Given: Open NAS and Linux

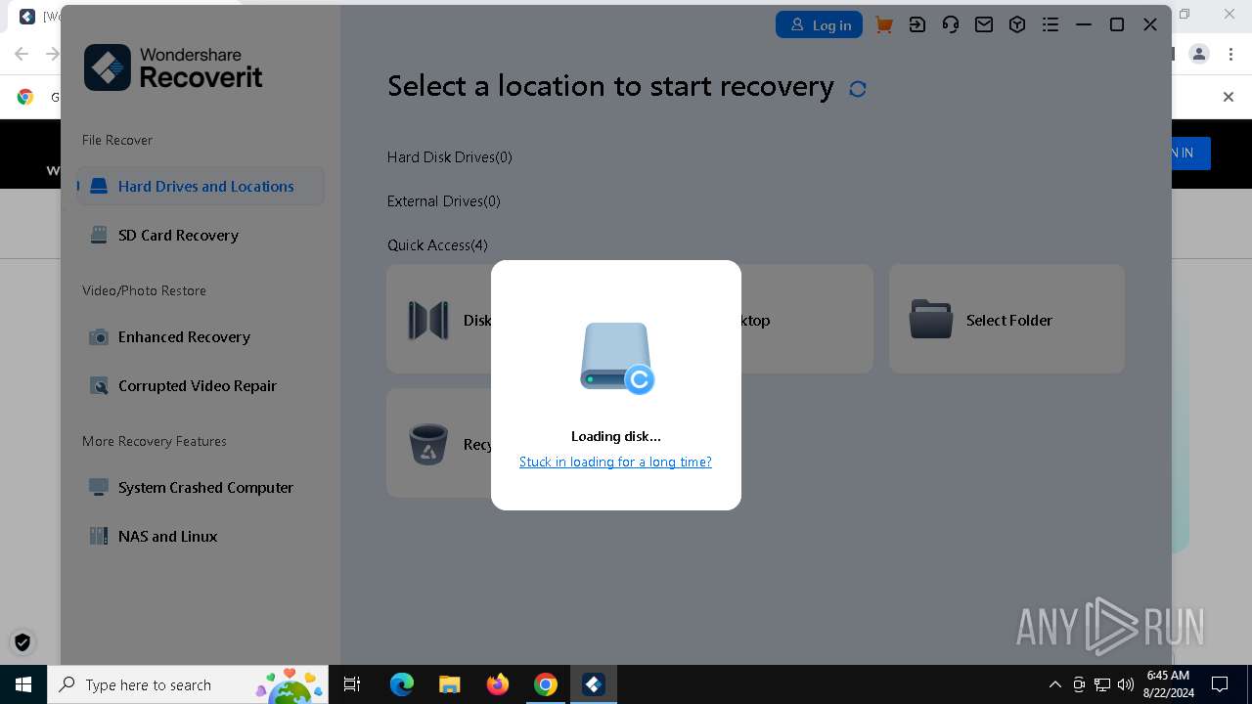Looking at the screenshot, I should pos(201,536).
